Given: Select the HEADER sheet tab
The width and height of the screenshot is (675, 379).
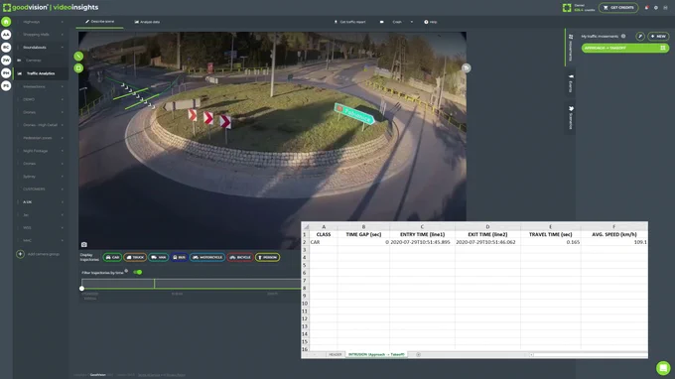Looking at the screenshot, I should pos(335,354).
